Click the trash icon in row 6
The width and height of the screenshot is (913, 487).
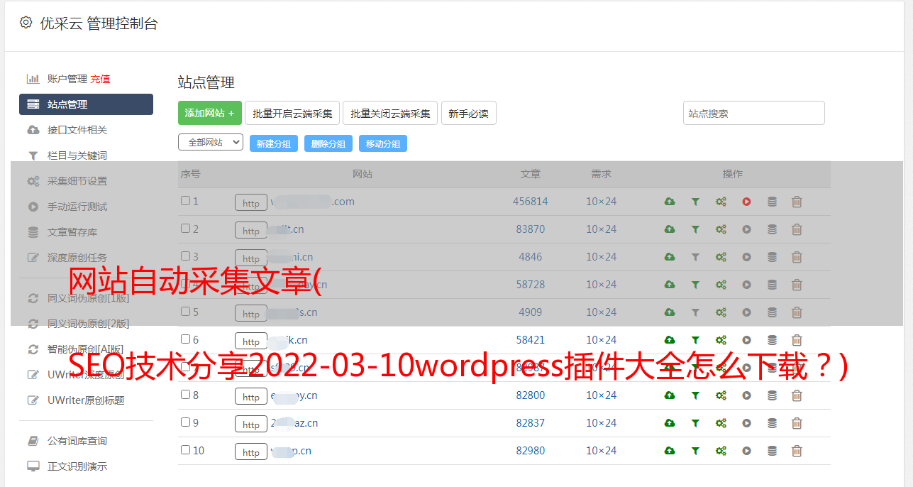(x=797, y=340)
